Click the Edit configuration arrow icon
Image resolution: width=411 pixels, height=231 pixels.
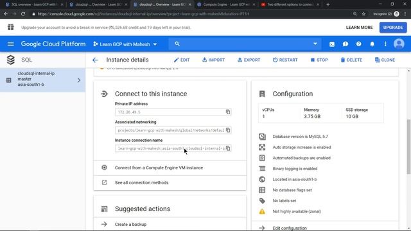click(x=262, y=228)
